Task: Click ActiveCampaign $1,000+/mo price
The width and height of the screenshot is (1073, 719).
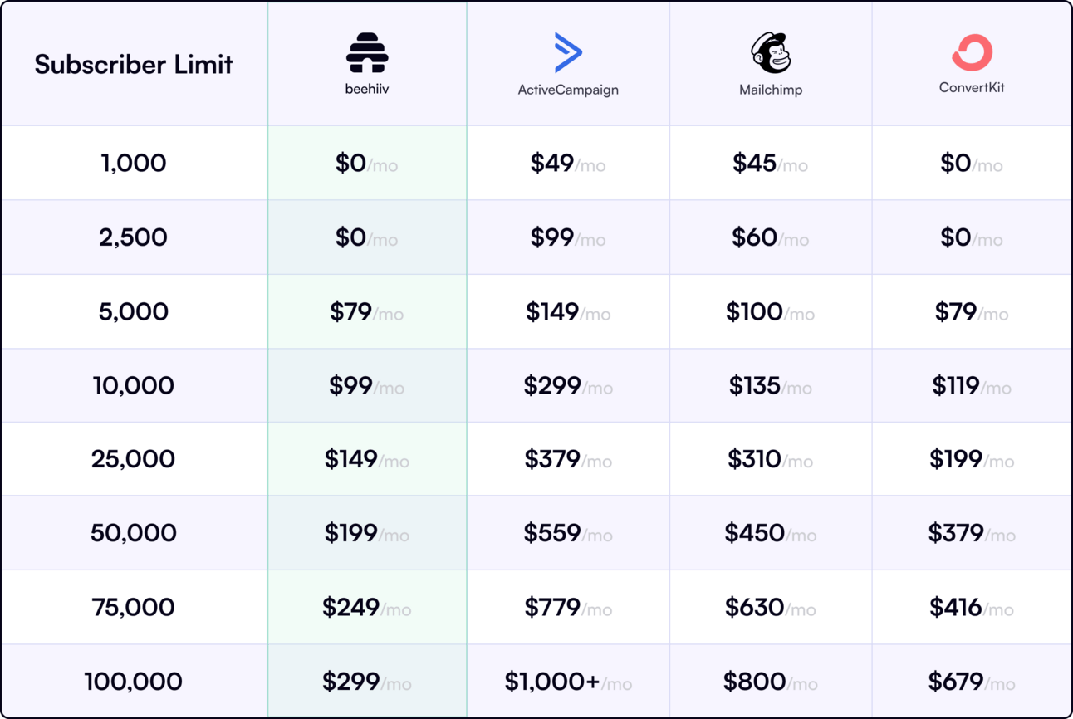Action: point(568,682)
